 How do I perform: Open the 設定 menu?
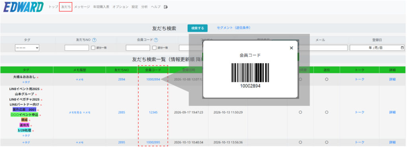point(135,7)
